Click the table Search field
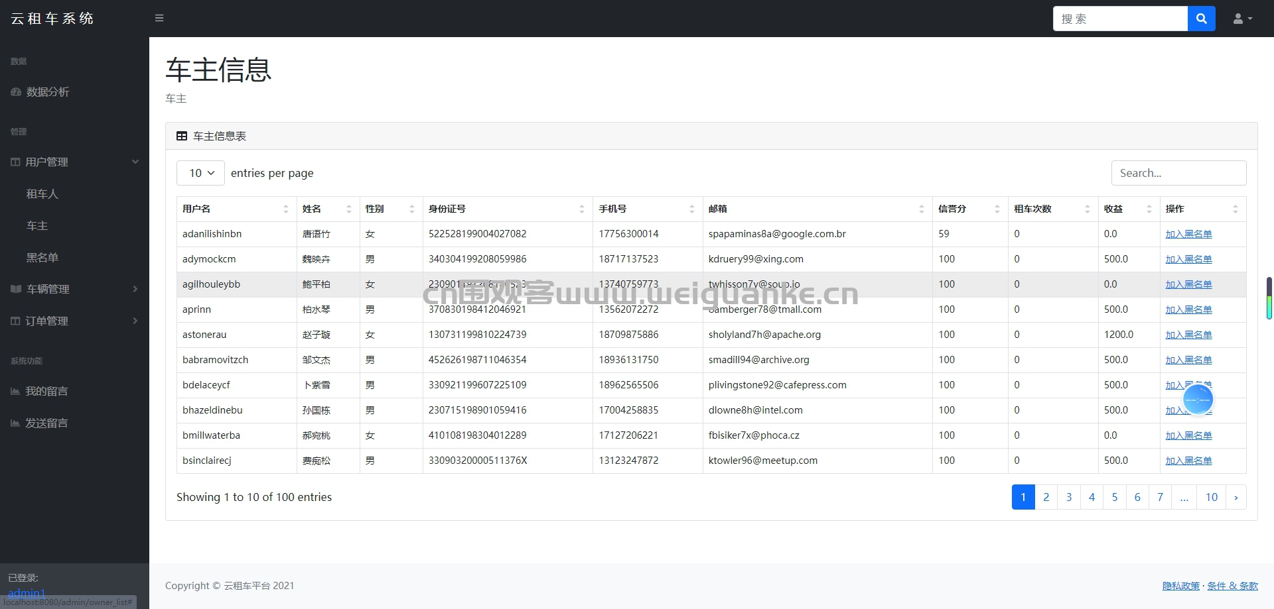 pos(1178,173)
